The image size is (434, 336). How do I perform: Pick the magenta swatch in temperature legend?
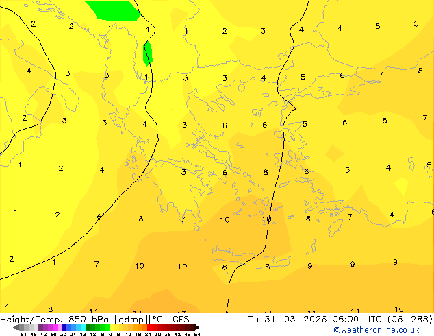tap(55, 327)
